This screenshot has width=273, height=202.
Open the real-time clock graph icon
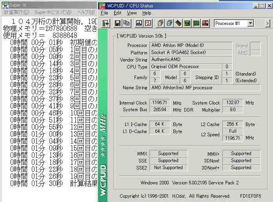(139, 23)
